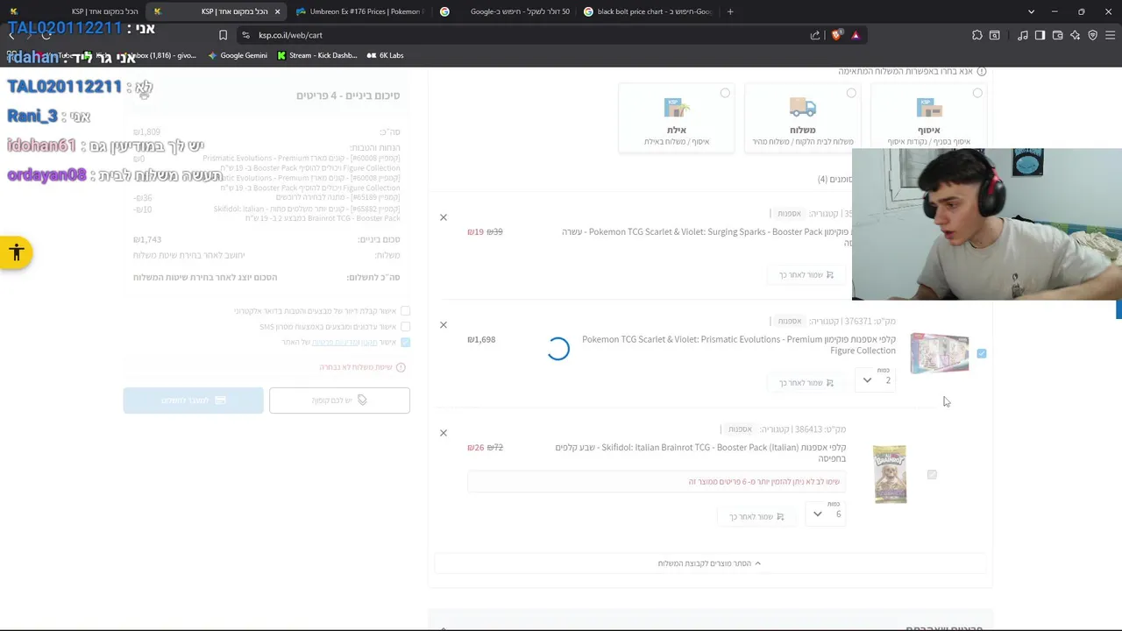
Task: Click the red warning icon by shipping-not-selected message
Action: point(401,367)
